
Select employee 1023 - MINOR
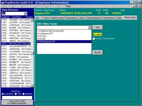[x=16, y=65]
